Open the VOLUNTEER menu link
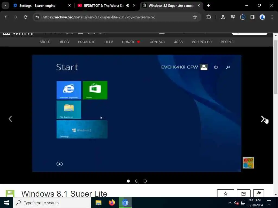 pyautogui.click(x=202, y=42)
